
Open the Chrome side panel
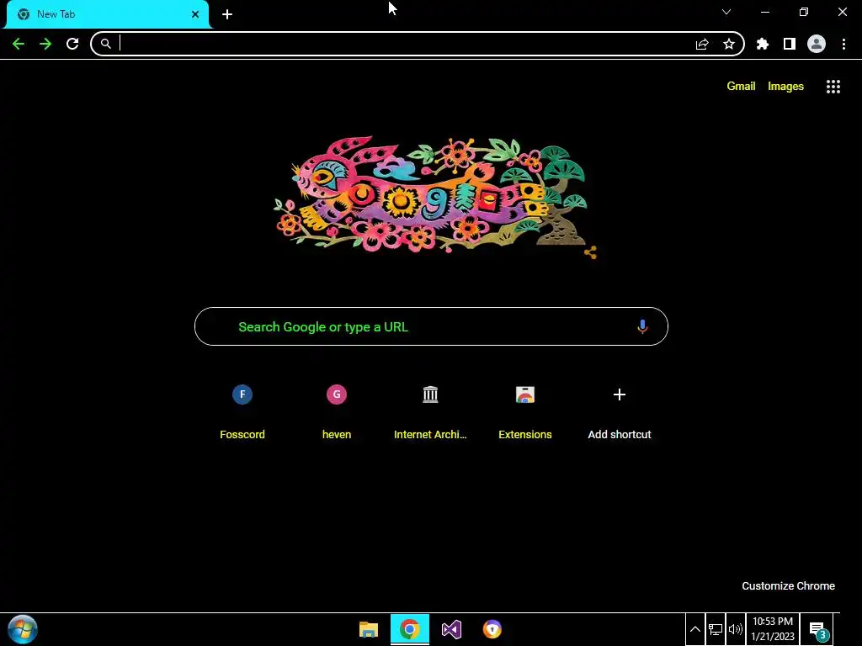(790, 44)
